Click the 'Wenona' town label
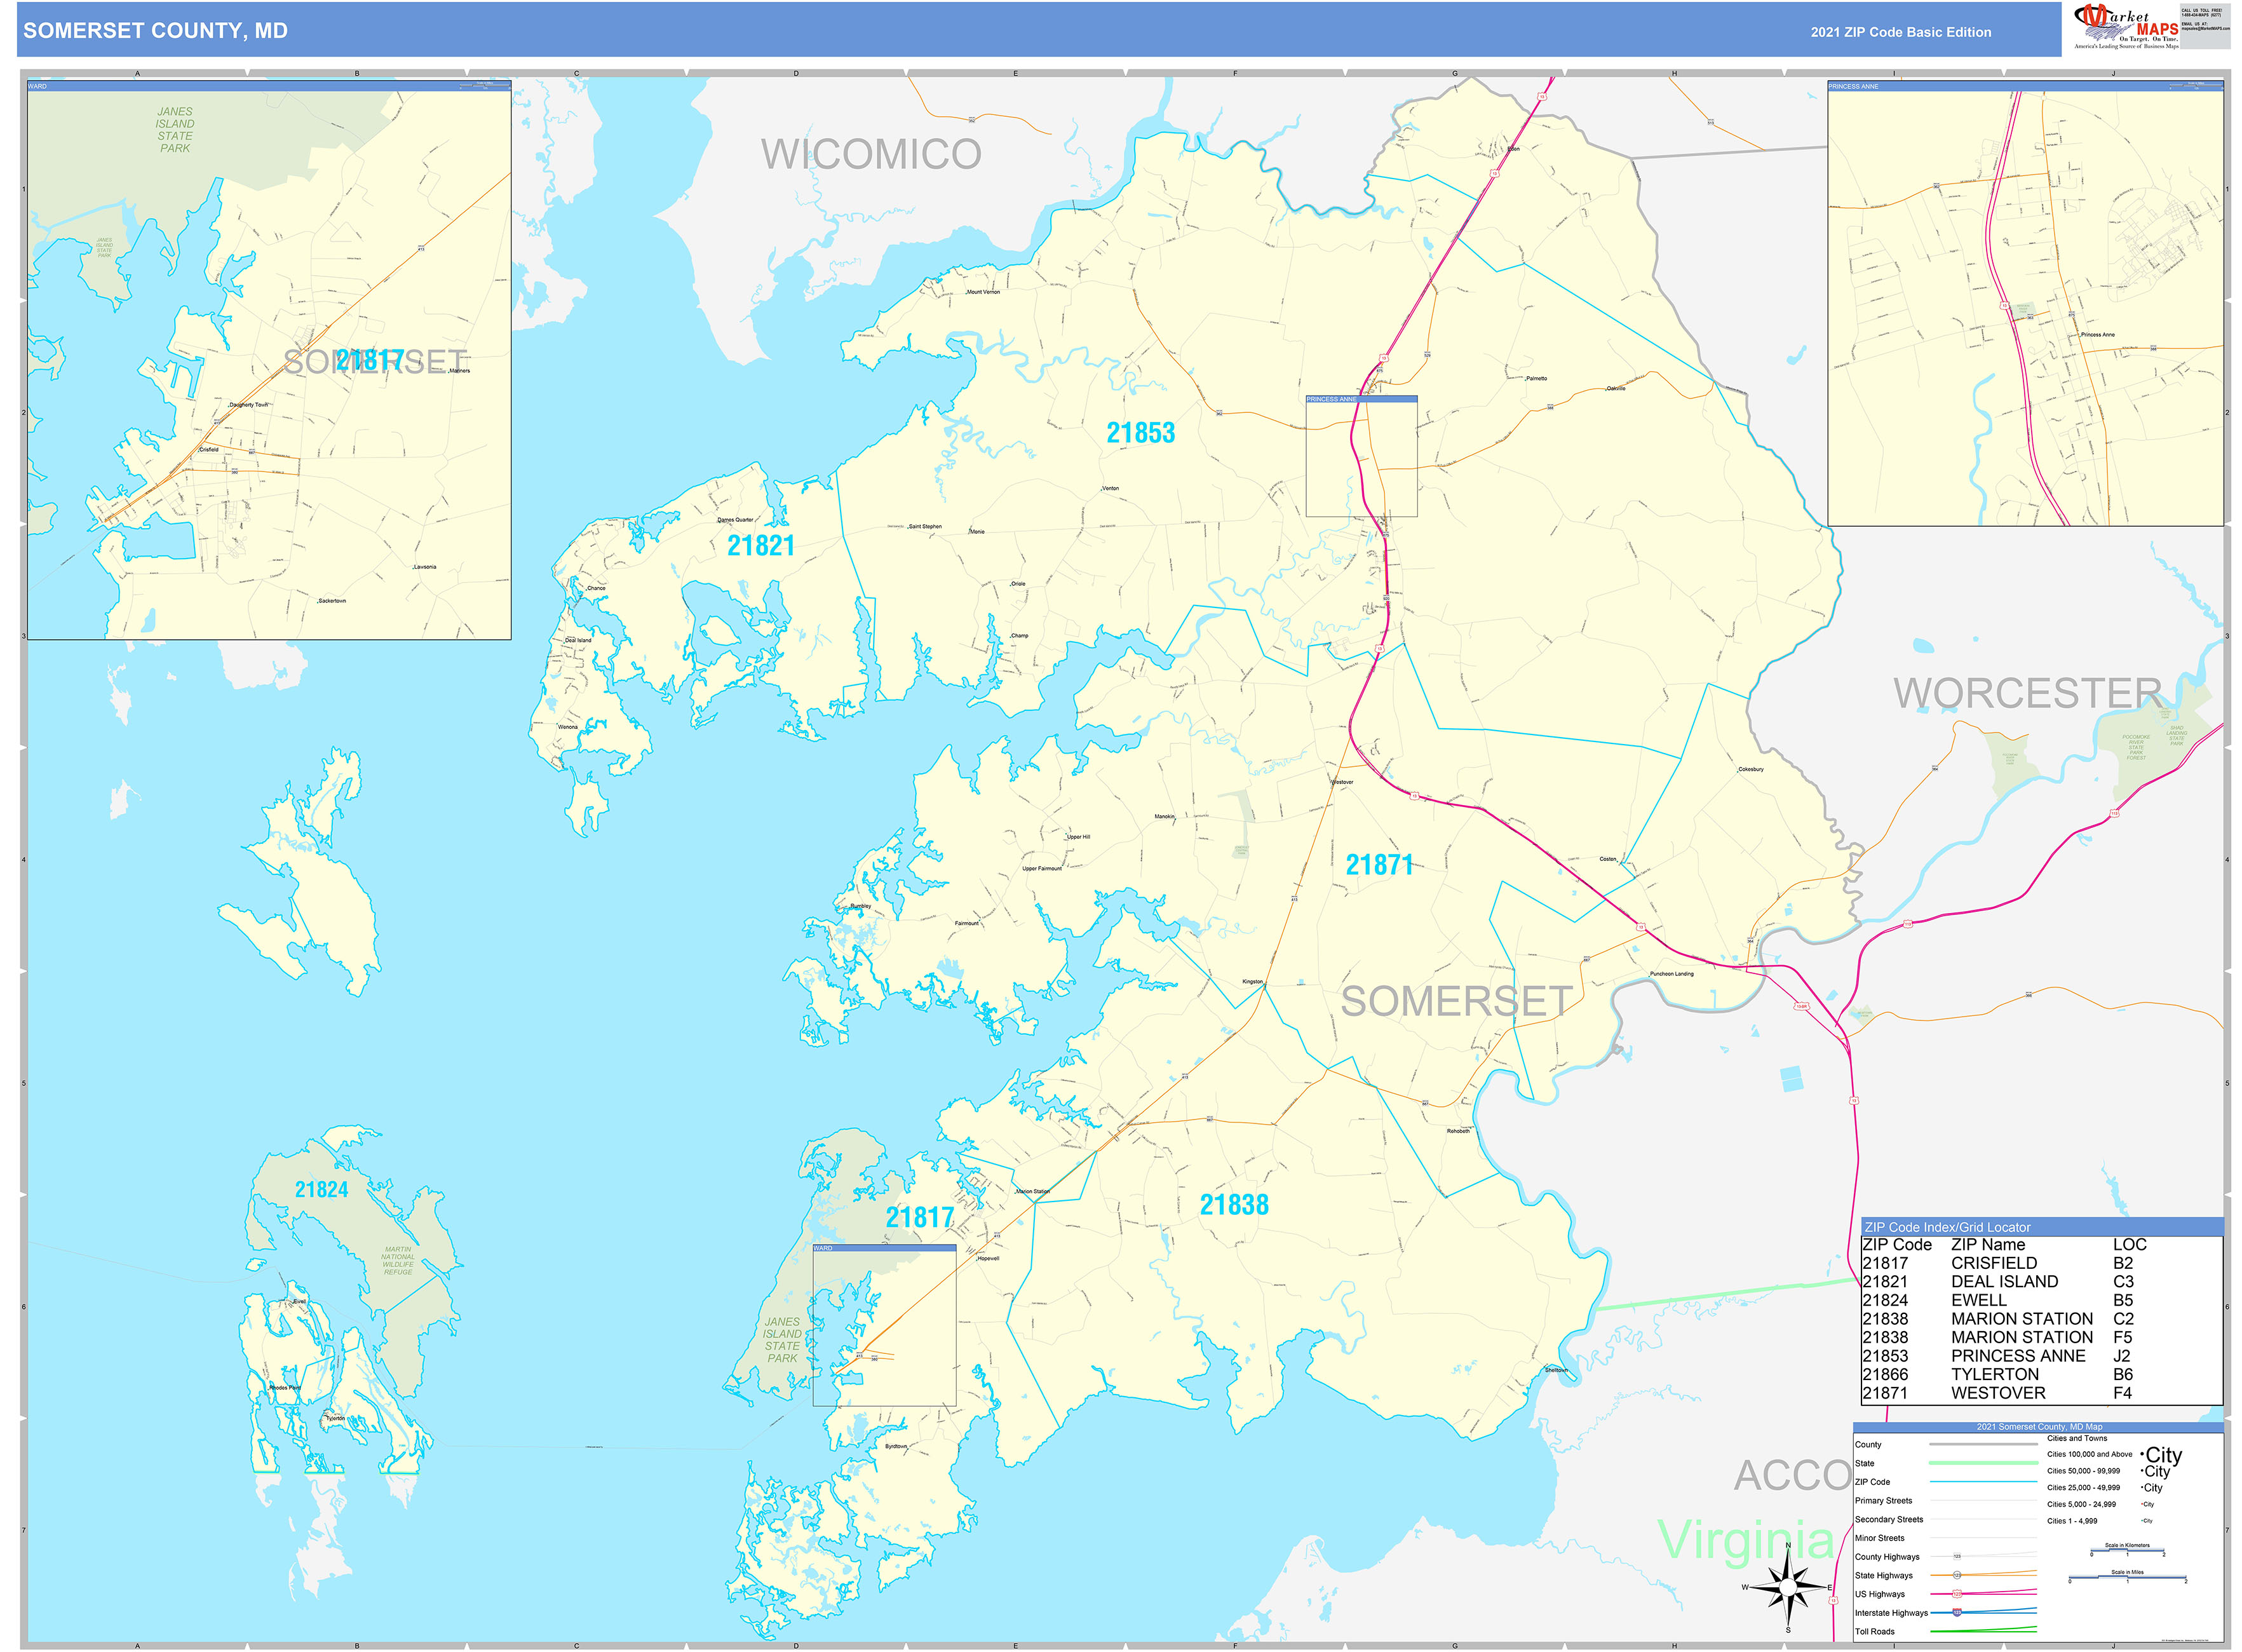Viewport: 2242px width, 1652px height. (x=567, y=727)
